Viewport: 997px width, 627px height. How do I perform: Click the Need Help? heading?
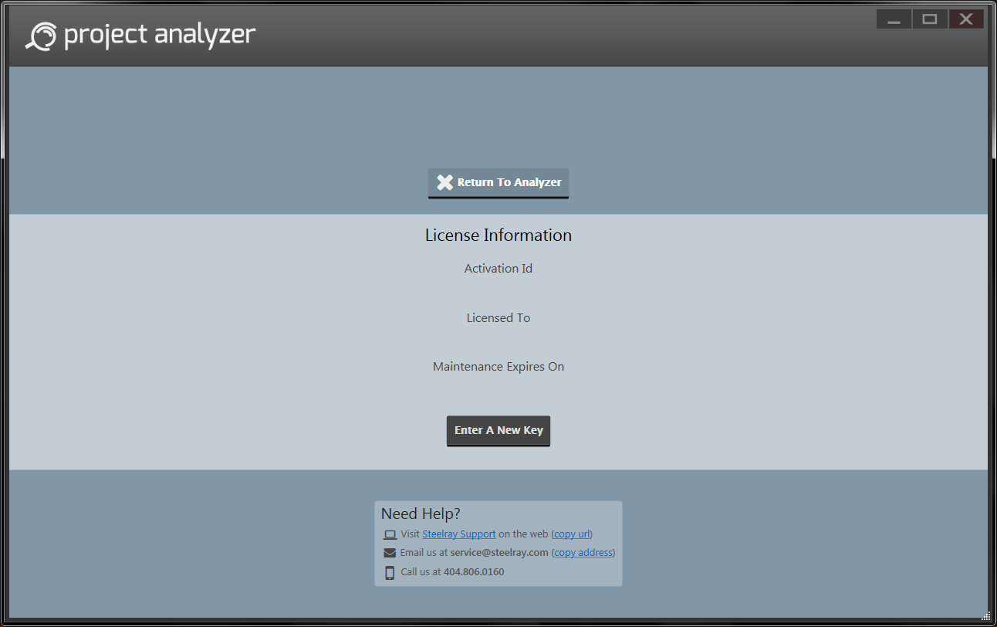click(x=421, y=514)
